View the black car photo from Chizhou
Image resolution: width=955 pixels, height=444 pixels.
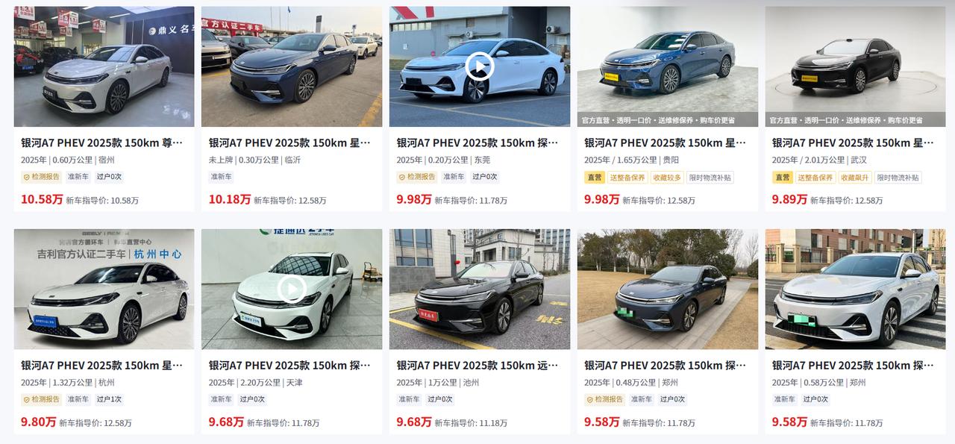(479, 290)
